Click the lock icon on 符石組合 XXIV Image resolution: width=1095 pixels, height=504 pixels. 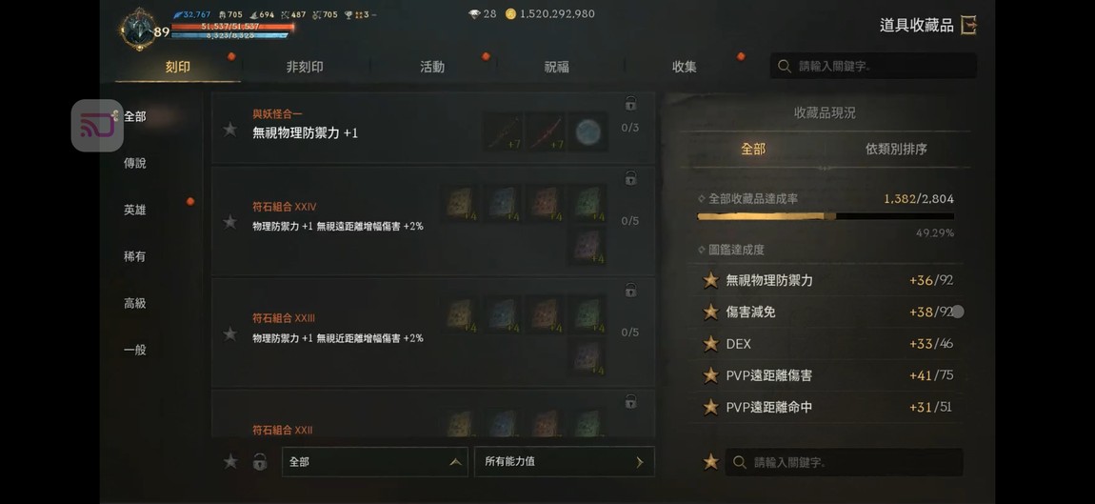pyautogui.click(x=630, y=177)
